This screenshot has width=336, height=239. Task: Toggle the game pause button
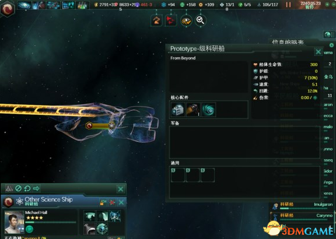pyautogui.click(x=288, y=5)
